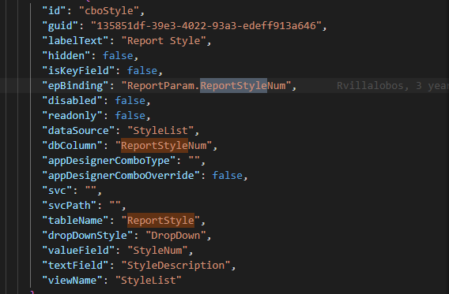Click the false value of appDesignerComboOverride
Viewport: 449px width, 294px height.
point(228,176)
